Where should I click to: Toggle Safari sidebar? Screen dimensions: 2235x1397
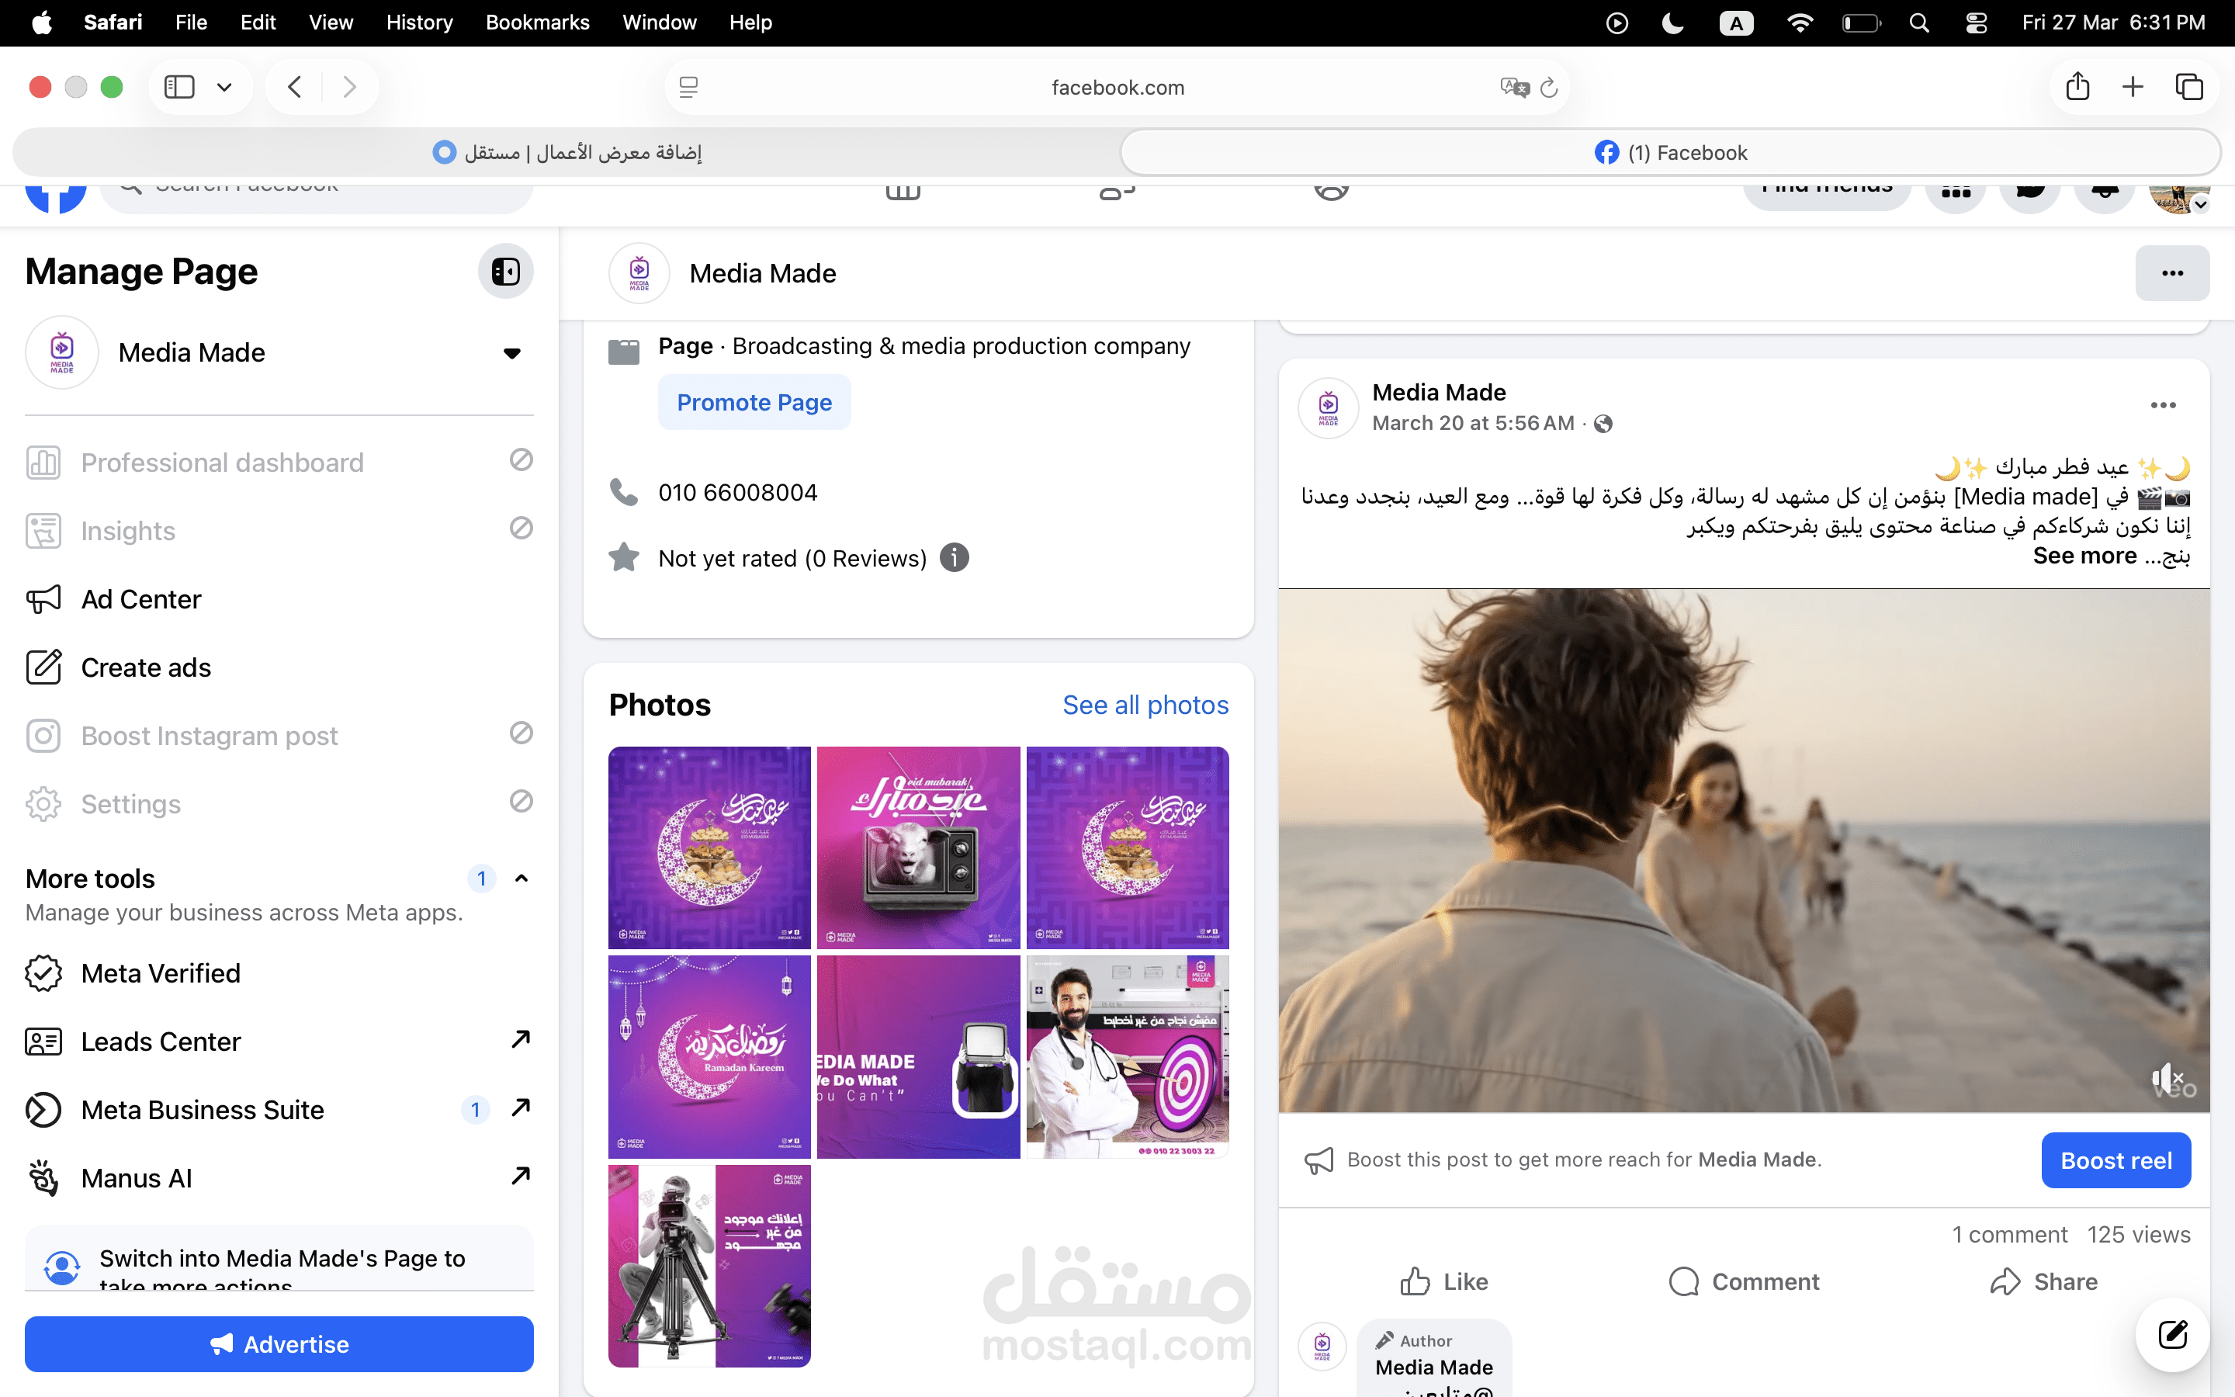[179, 87]
